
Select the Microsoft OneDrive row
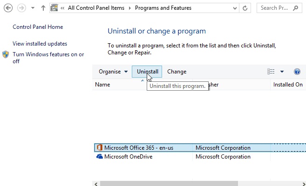click(x=200, y=157)
